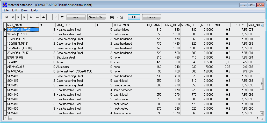The width and height of the screenshot is (267, 123).
Task: Go to first record in navigator
Action: point(6,17)
